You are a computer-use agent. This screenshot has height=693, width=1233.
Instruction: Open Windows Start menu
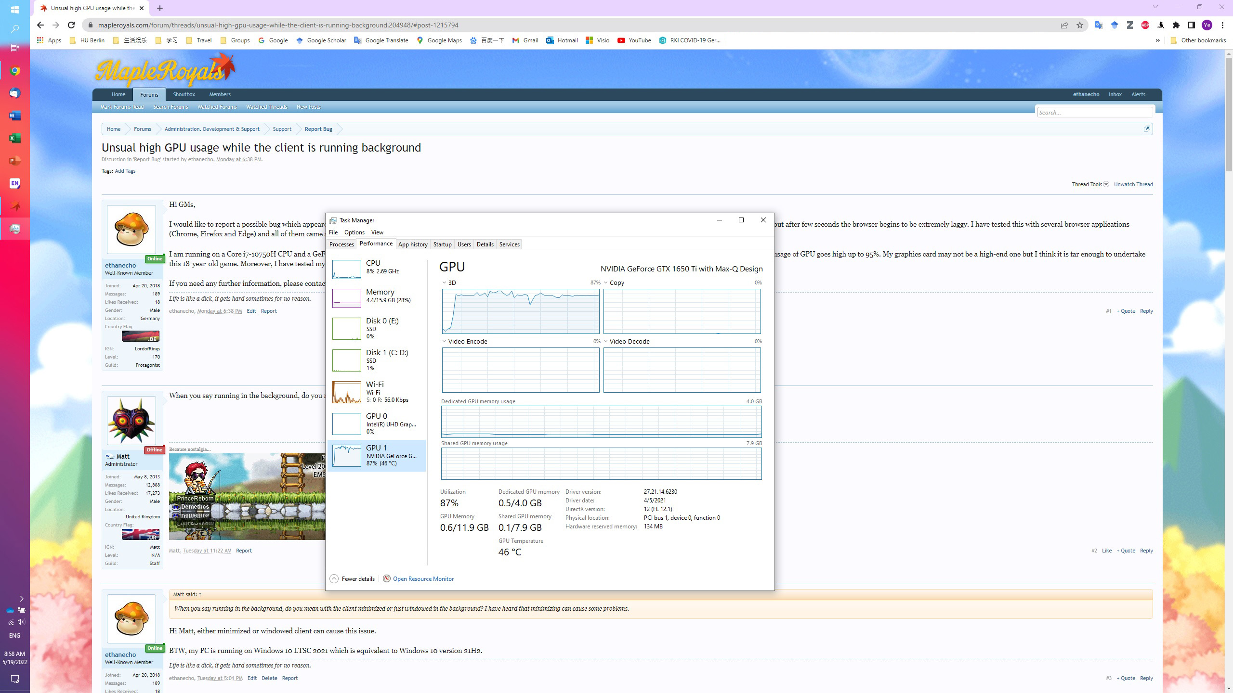coord(14,10)
